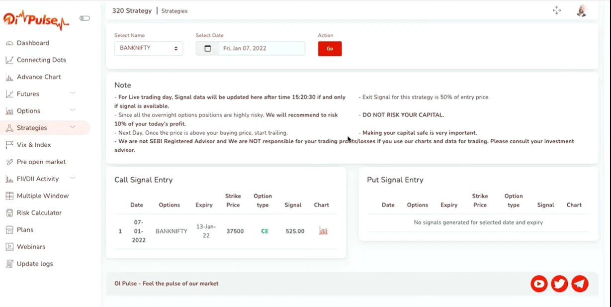Open the Webinars page
The image size is (611, 307).
coord(31,247)
